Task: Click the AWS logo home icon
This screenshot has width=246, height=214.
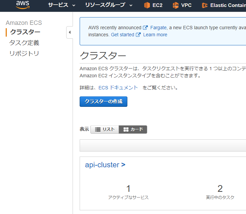Action: pos(23,5)
